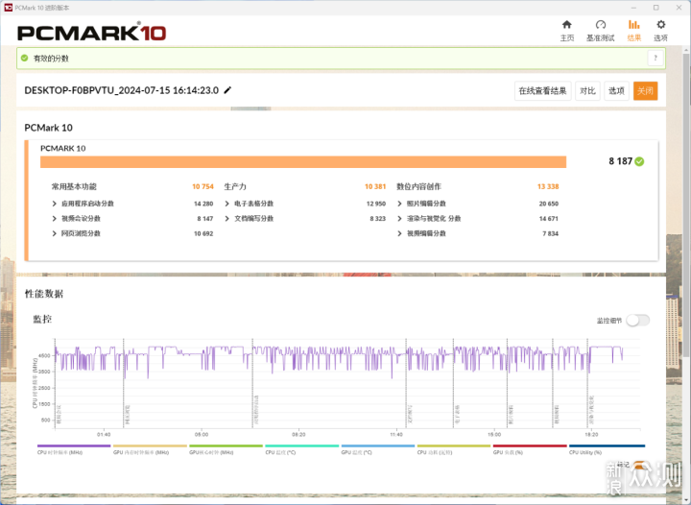Click the orange PCMARK 10 score bar
691x505 pixels.
(303, 161)
